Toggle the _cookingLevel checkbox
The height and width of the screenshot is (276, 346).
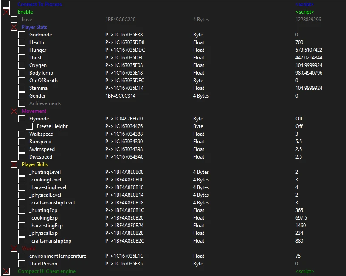point(22,180)
